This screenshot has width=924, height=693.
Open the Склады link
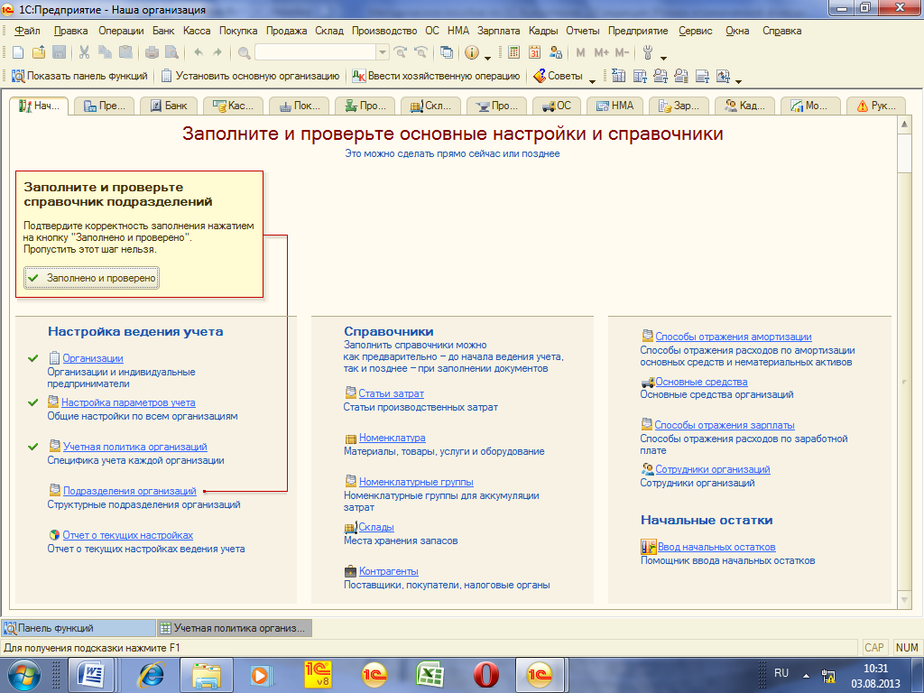point(376,527)
